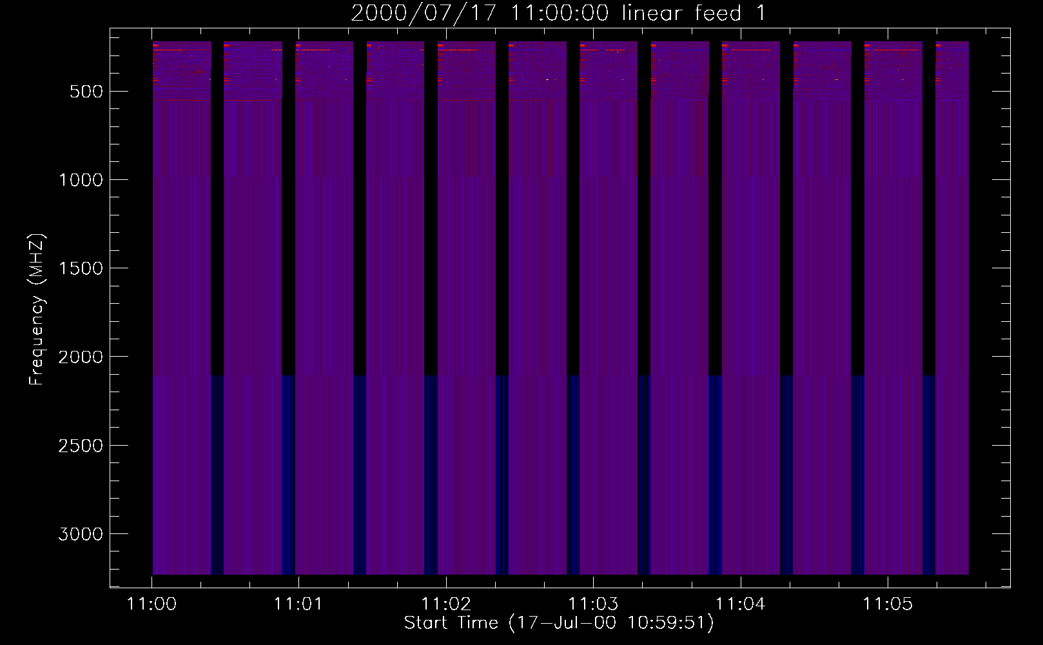Click the 11:05 time tick label
The width and height of the screenshot is (1043, 645).
[888, 604]
